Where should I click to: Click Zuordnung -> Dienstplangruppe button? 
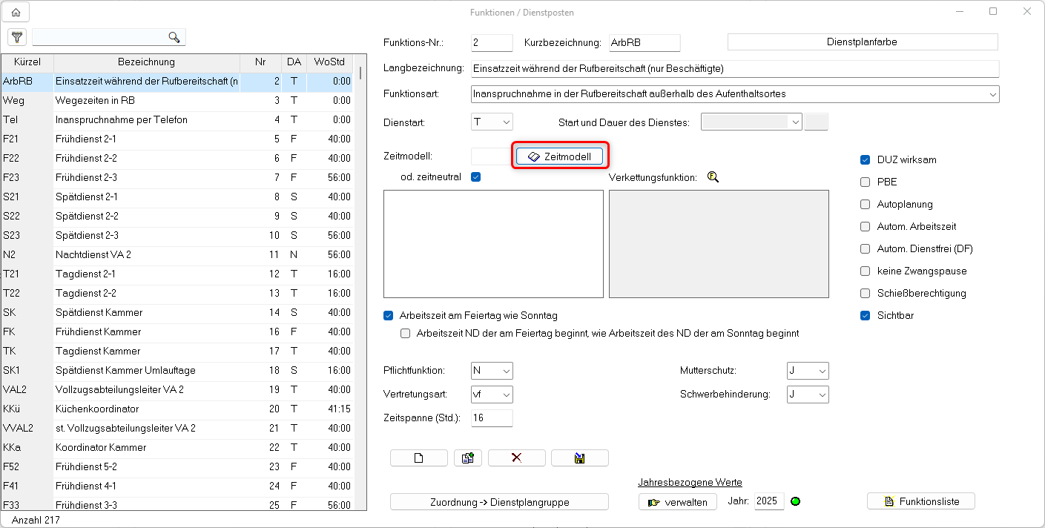pyautogui.click(x=499, y=502)
